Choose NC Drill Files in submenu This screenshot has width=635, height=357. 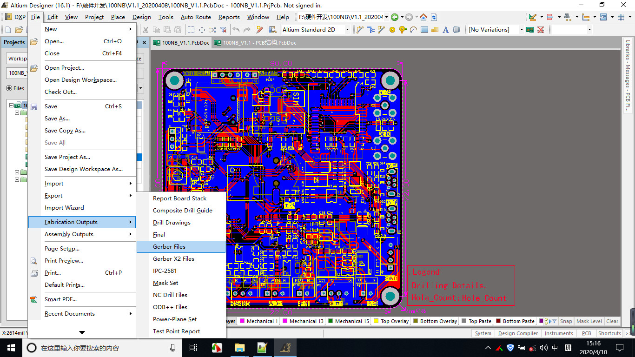[181, 295]
